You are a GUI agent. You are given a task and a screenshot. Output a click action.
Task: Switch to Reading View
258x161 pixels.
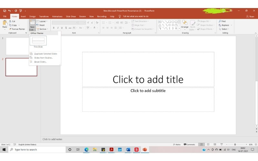point(215,144)
